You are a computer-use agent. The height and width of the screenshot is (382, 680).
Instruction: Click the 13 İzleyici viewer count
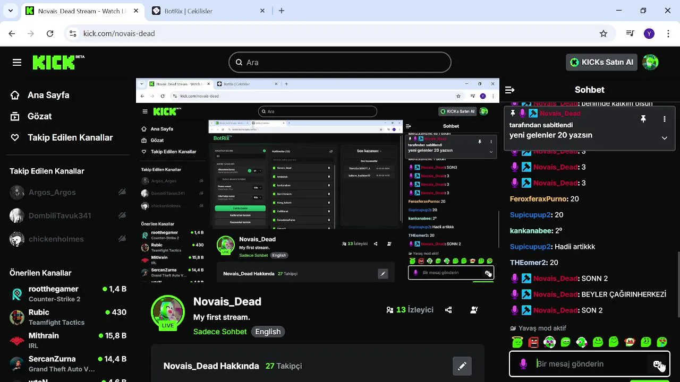pos(410,310)
